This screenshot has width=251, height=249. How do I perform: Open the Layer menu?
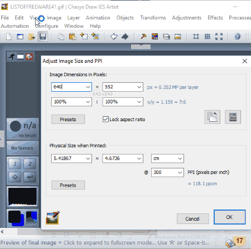point(74,18)
